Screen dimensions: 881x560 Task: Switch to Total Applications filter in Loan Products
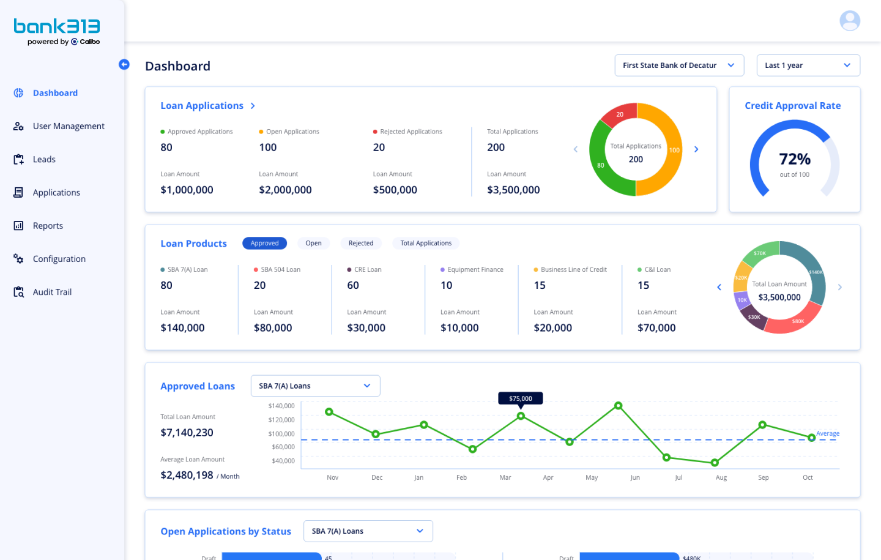click(x=426, y=243)
